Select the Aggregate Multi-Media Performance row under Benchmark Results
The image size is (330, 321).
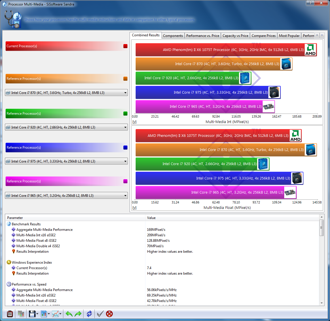pos(162,229)
